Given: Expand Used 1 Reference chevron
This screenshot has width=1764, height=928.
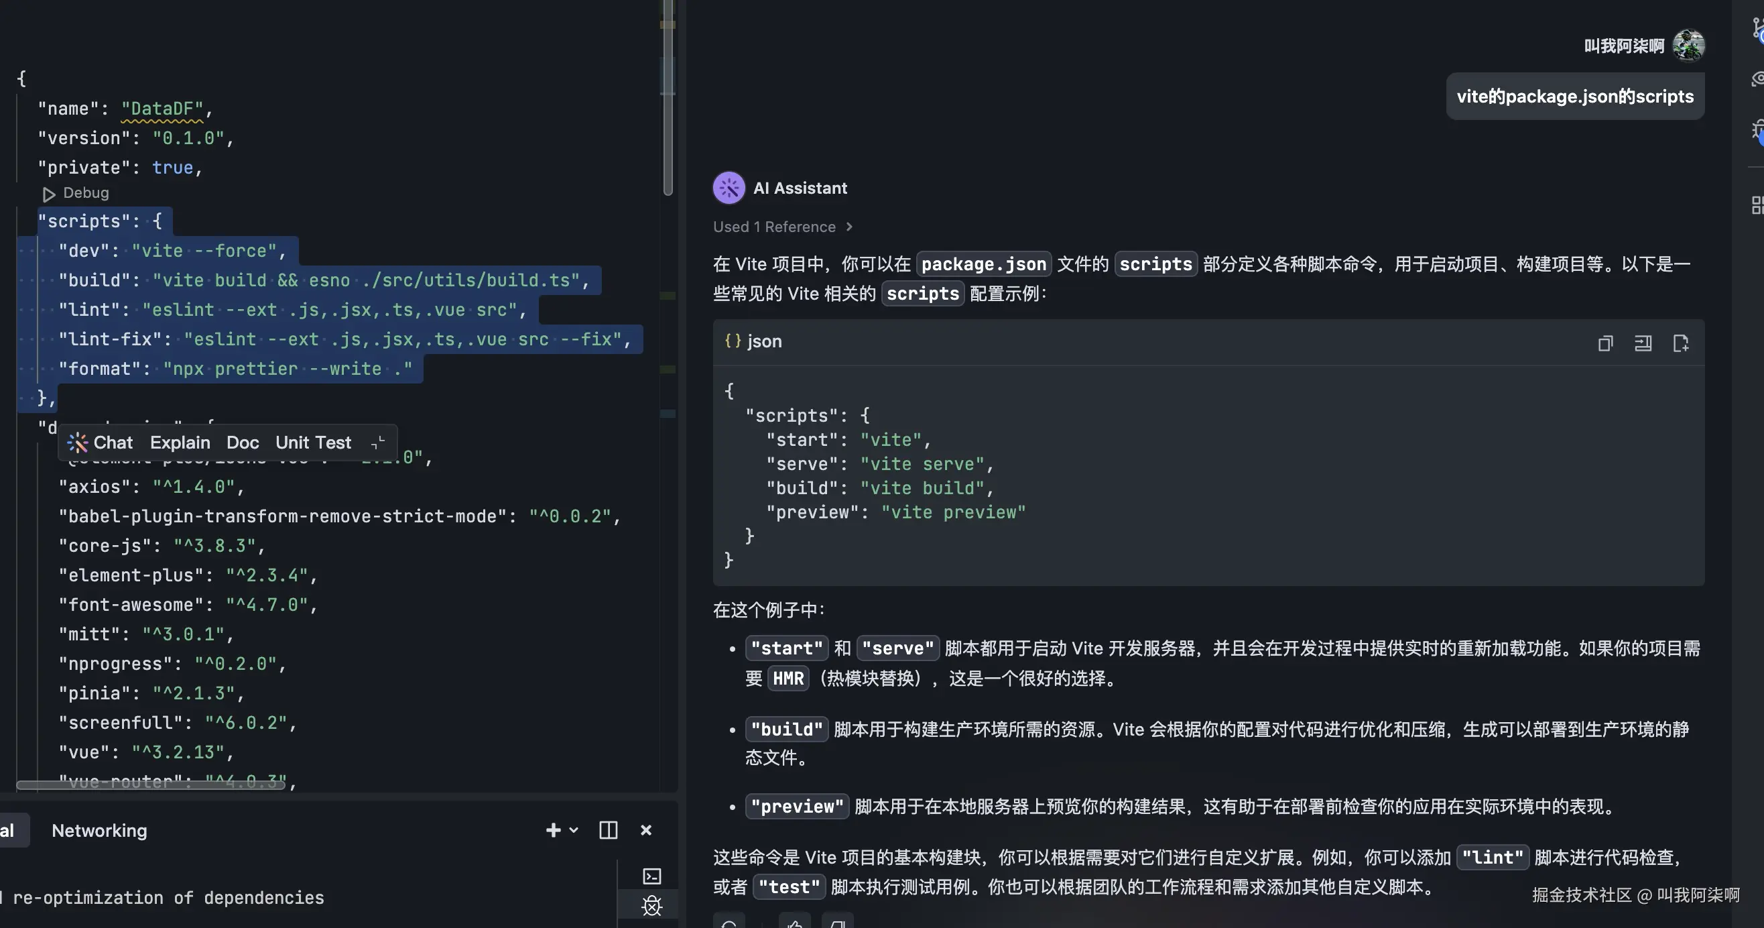Looking at the screenshot, I should (849, 227).
